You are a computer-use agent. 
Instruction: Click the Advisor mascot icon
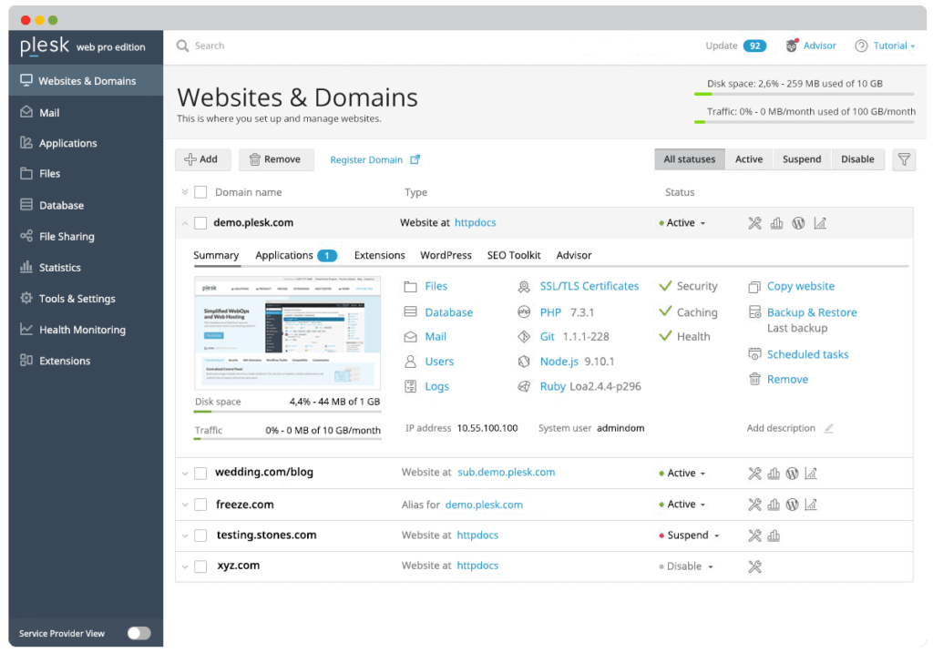792,46
